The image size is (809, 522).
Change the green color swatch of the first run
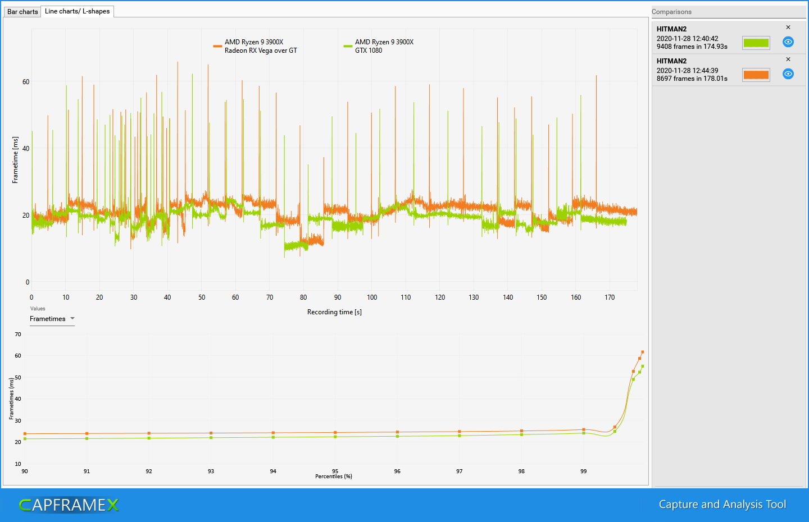(x=756, y=42)
